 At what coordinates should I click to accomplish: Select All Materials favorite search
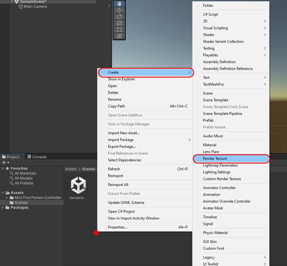25,173
